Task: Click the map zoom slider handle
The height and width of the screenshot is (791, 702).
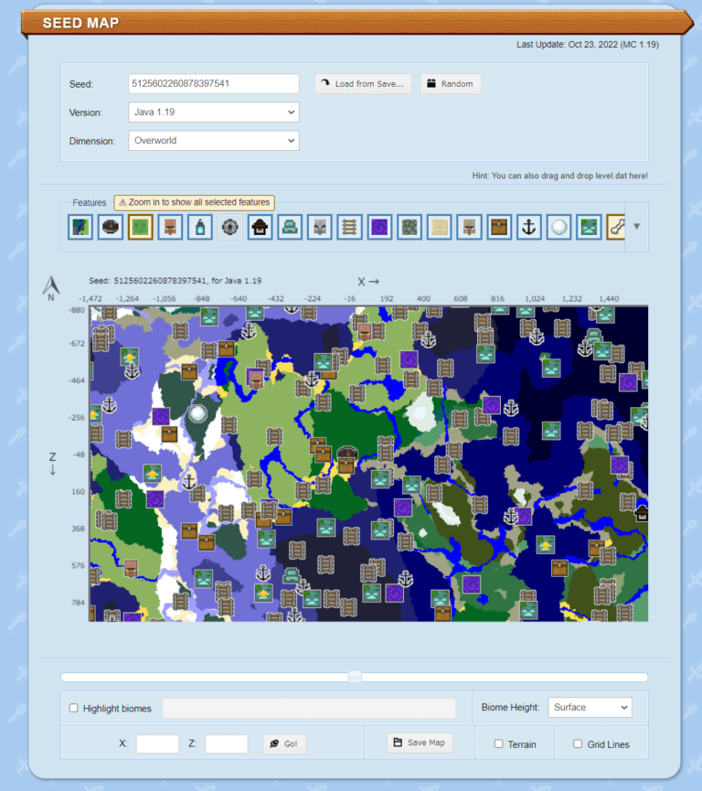Action: point(355,677)
